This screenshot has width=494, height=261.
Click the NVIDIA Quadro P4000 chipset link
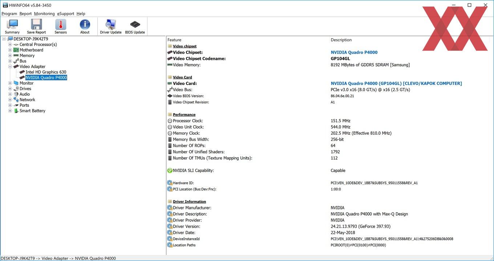tap(354, 52)
